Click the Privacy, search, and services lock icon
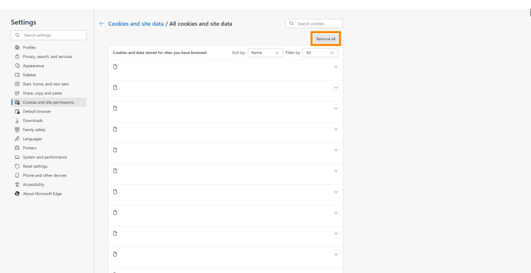 (17, 57)
